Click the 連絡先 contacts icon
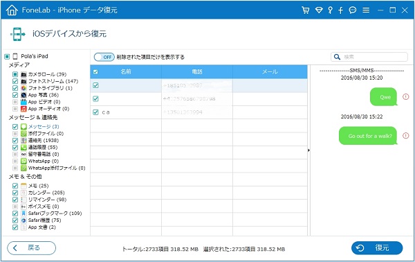This screenshot has width=415, height=262. pos(24,140)
